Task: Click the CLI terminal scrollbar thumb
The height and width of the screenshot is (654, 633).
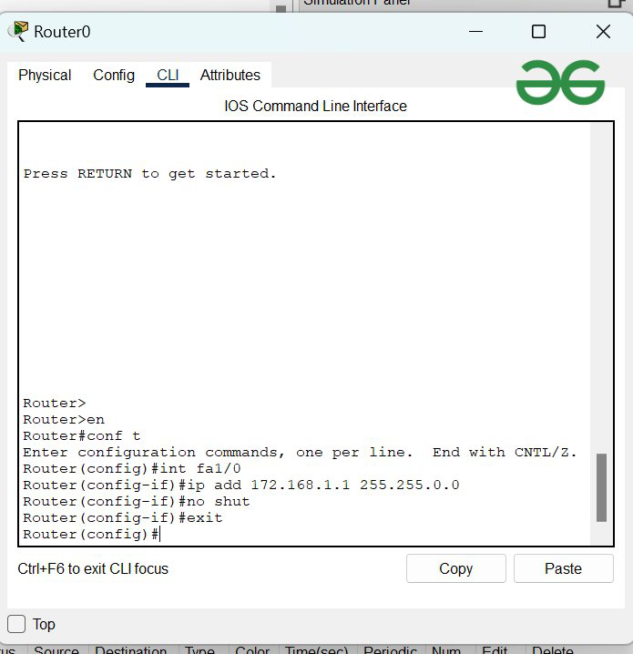Action: pos(601,487)
